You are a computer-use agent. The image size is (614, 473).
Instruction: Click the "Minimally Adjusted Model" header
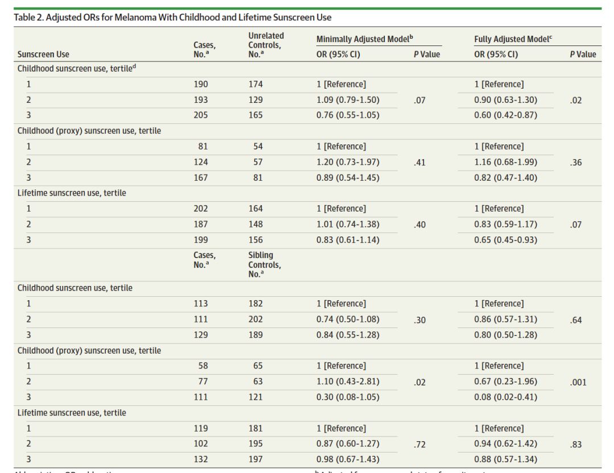[x=363, y=39]
